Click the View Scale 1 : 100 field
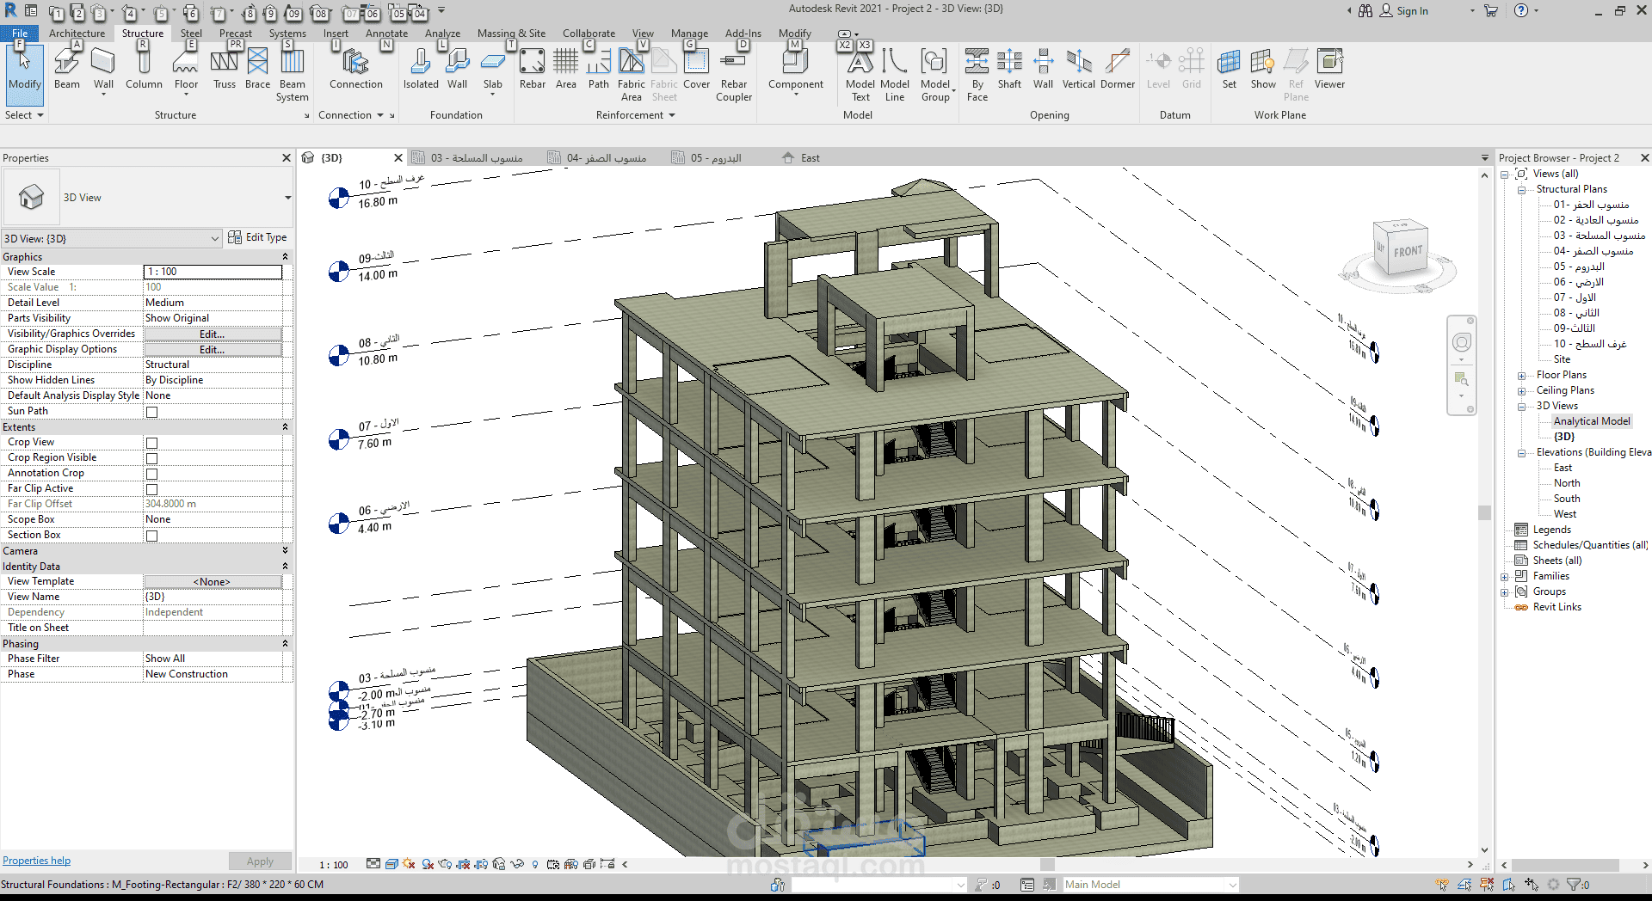1652x901 pixels. pos(213,272)
